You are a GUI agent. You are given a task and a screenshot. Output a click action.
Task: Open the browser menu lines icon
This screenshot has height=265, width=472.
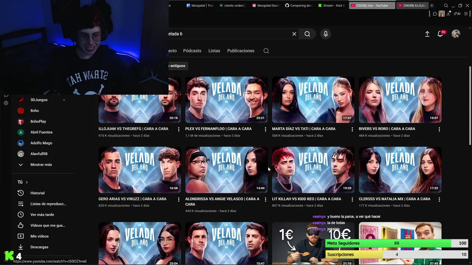click(465, 14)
